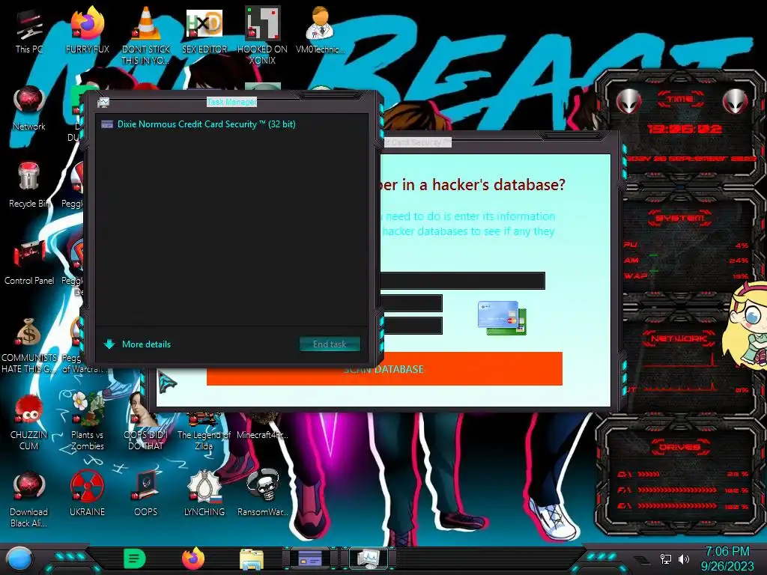The height and width of the screenshot is (575, 767).
Task: Launch the HOOKED ON XONIX game icon
Action: (263, 35)
